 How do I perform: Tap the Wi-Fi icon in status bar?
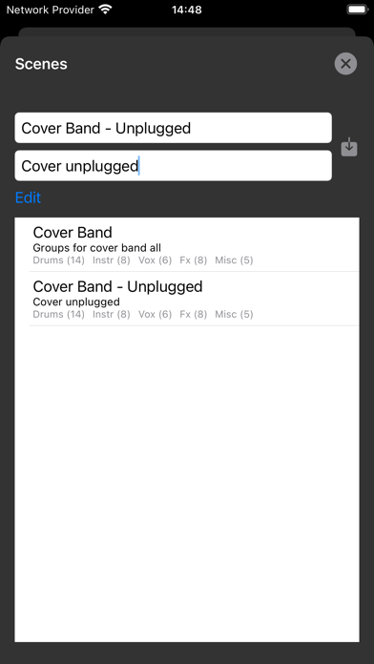point(105,10)
